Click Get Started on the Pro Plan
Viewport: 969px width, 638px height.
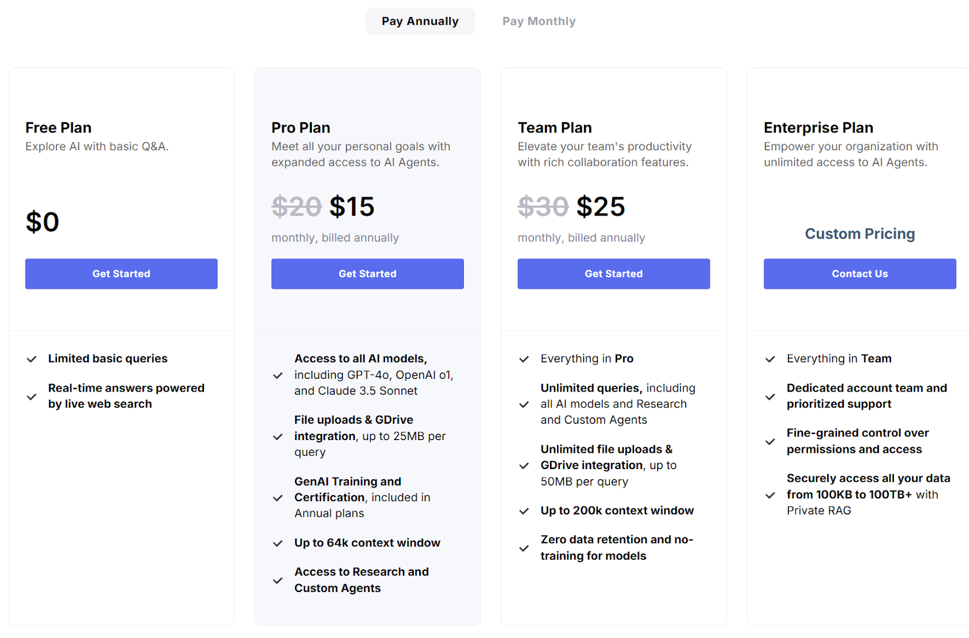pos(367,274)
